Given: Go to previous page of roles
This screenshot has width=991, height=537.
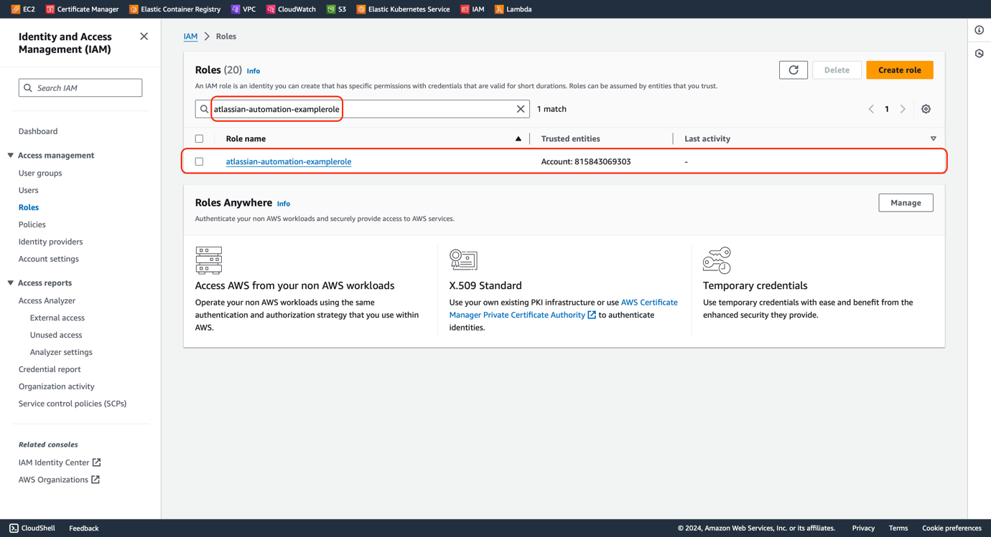Looking at the screenshot, I should tap(871, 109).
